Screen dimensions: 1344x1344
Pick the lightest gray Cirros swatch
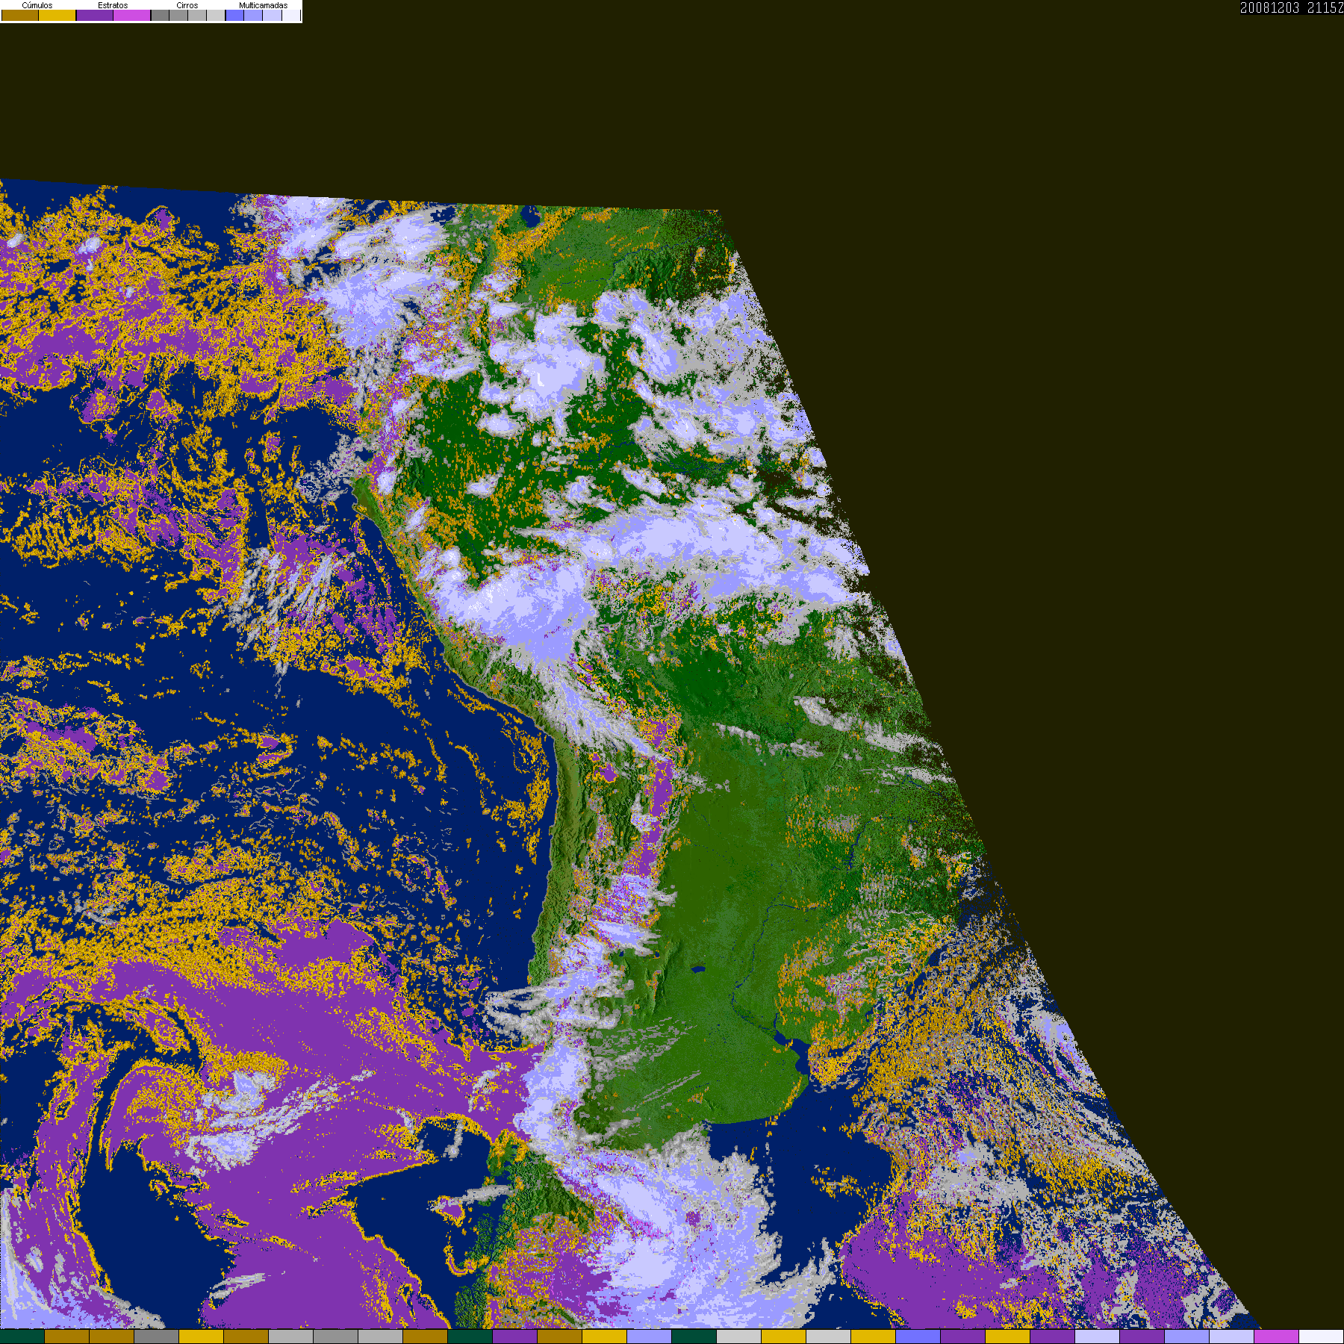tap(216, 15)
